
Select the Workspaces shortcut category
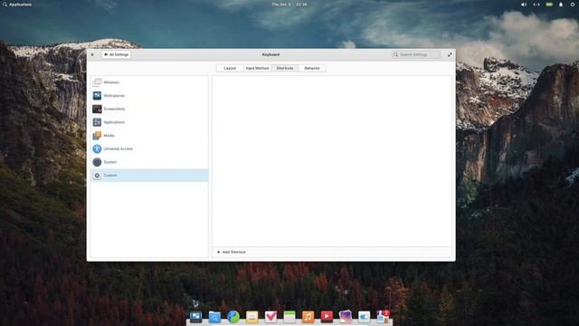coord(149,95)
